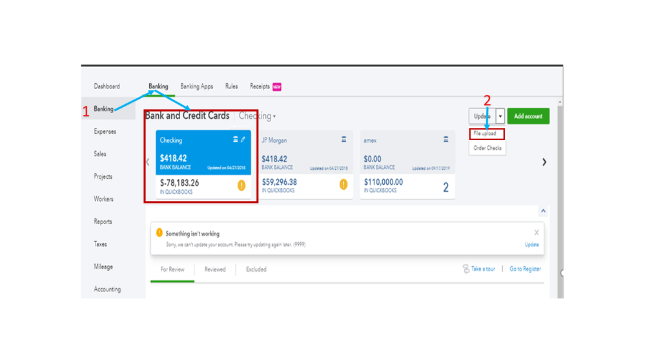Viewport: 645px width, 363px height.
Task: Click the warning icon in error banner
Action: pyautogui.click(x=159, y=233)
